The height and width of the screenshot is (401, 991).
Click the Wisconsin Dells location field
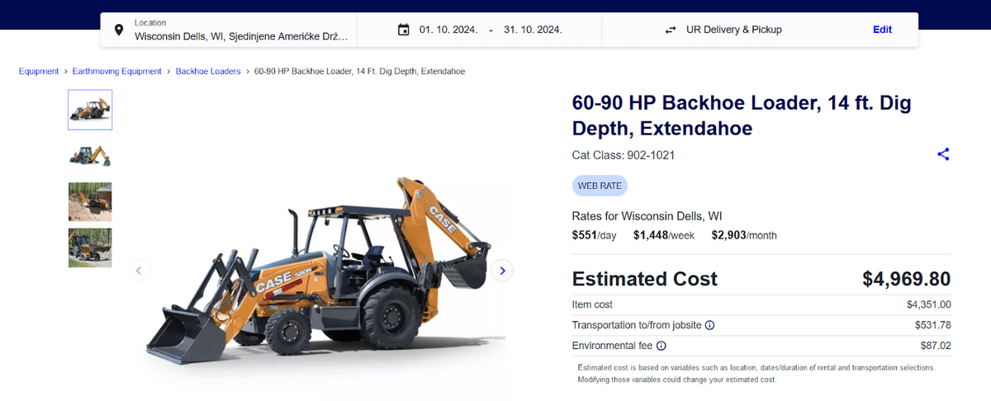coord(241,36)
